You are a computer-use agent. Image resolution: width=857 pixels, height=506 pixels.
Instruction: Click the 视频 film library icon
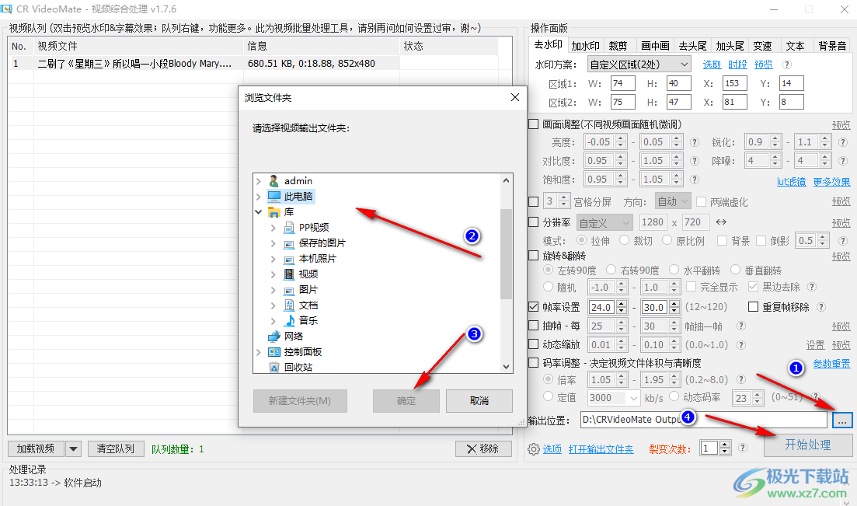[x=289, y=274]
